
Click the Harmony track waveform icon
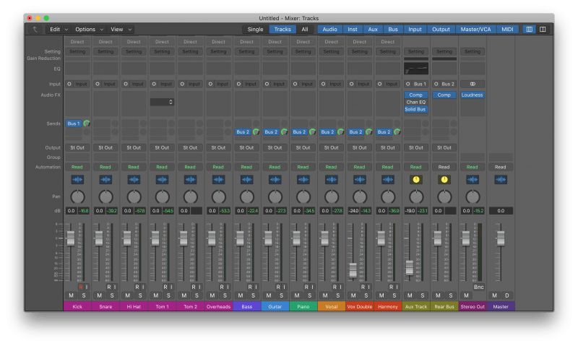pos(388,179)
